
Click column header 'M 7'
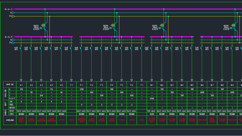(212, 85)
